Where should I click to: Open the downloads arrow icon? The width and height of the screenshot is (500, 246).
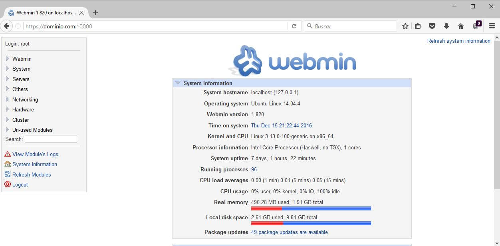click(446, 26)
